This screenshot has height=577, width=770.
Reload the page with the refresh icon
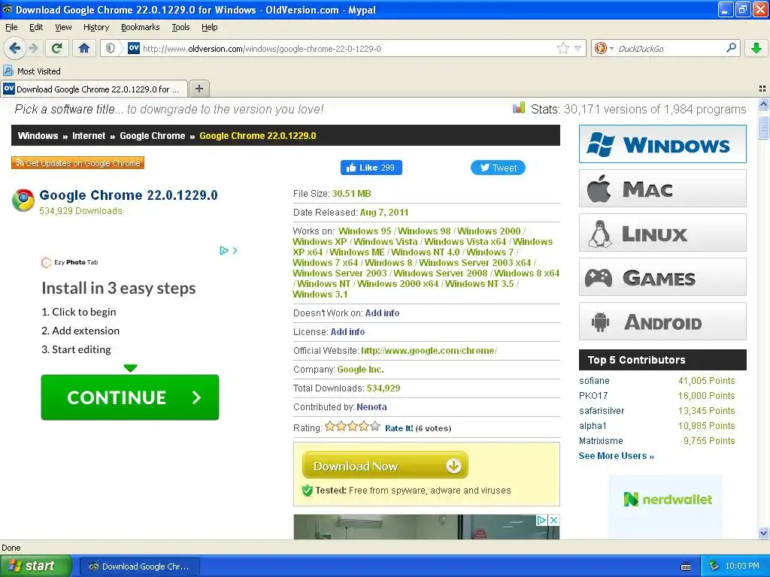57,48
